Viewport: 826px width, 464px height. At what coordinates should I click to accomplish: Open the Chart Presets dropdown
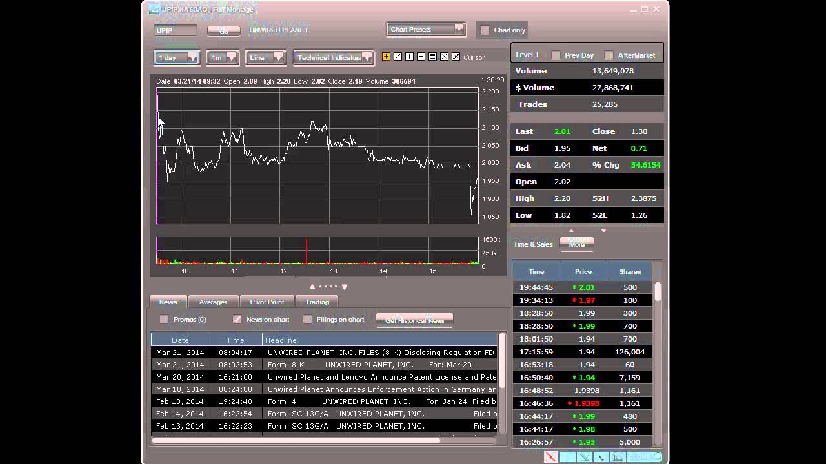(x=426, y=29)
